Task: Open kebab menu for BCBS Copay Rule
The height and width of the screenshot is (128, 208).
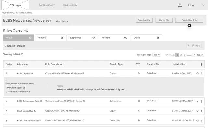Action: [201, 73]
